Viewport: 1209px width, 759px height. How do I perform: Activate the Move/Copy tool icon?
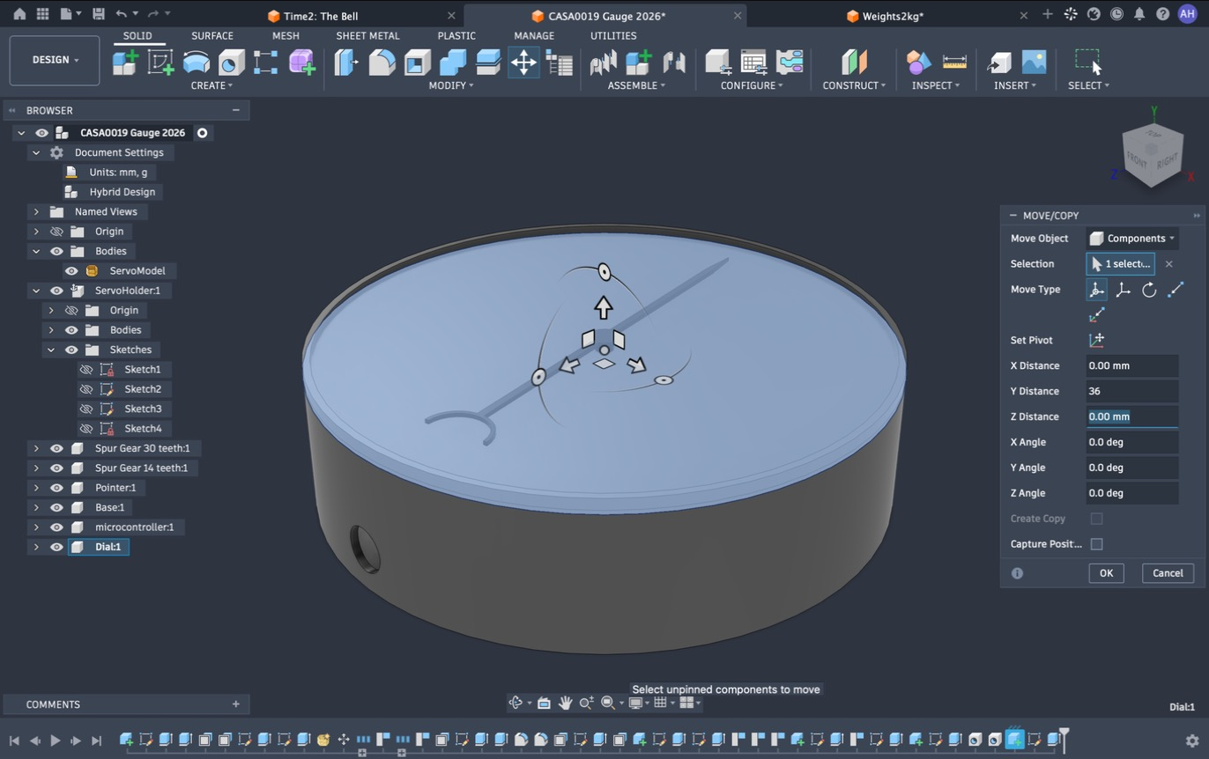pyautogui.click(x=523, y=62)
